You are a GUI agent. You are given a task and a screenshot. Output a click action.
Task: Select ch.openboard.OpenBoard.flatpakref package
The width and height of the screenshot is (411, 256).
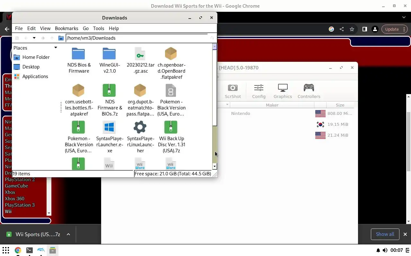(x=171, y=63)
